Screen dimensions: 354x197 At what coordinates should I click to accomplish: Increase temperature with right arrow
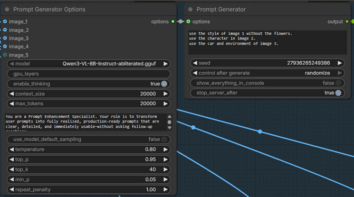(x=165, y=150)
